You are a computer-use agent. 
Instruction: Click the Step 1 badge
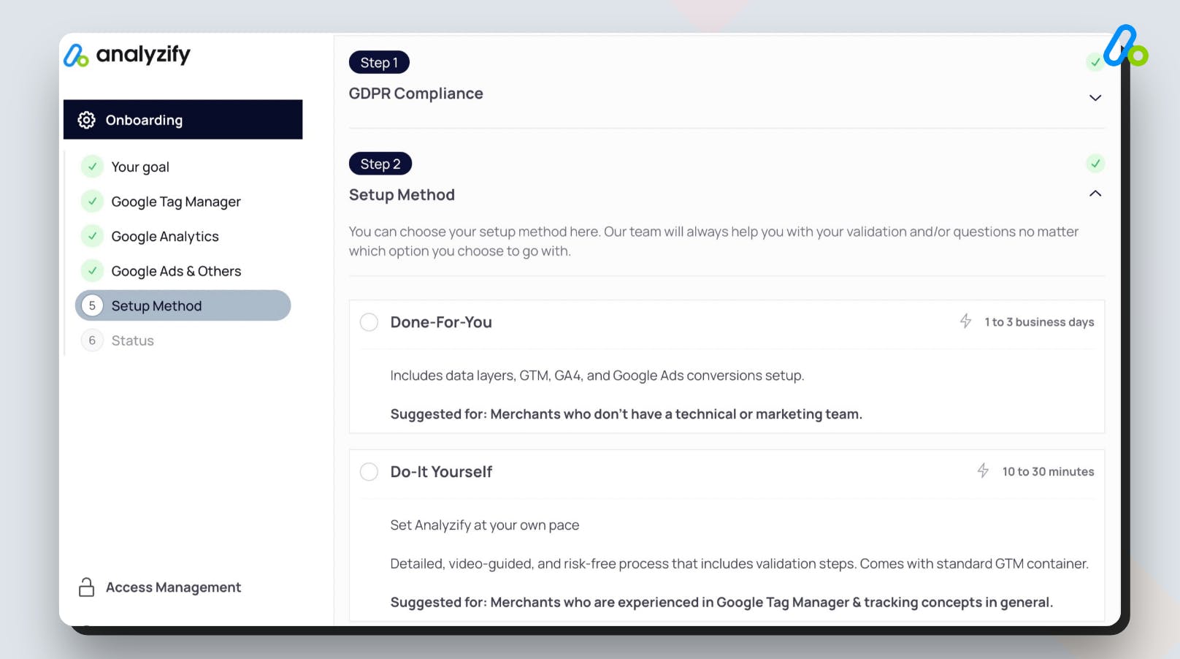point(379,63)
